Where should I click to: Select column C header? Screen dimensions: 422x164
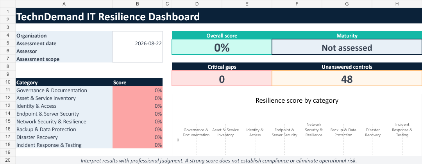click(167, 4)
